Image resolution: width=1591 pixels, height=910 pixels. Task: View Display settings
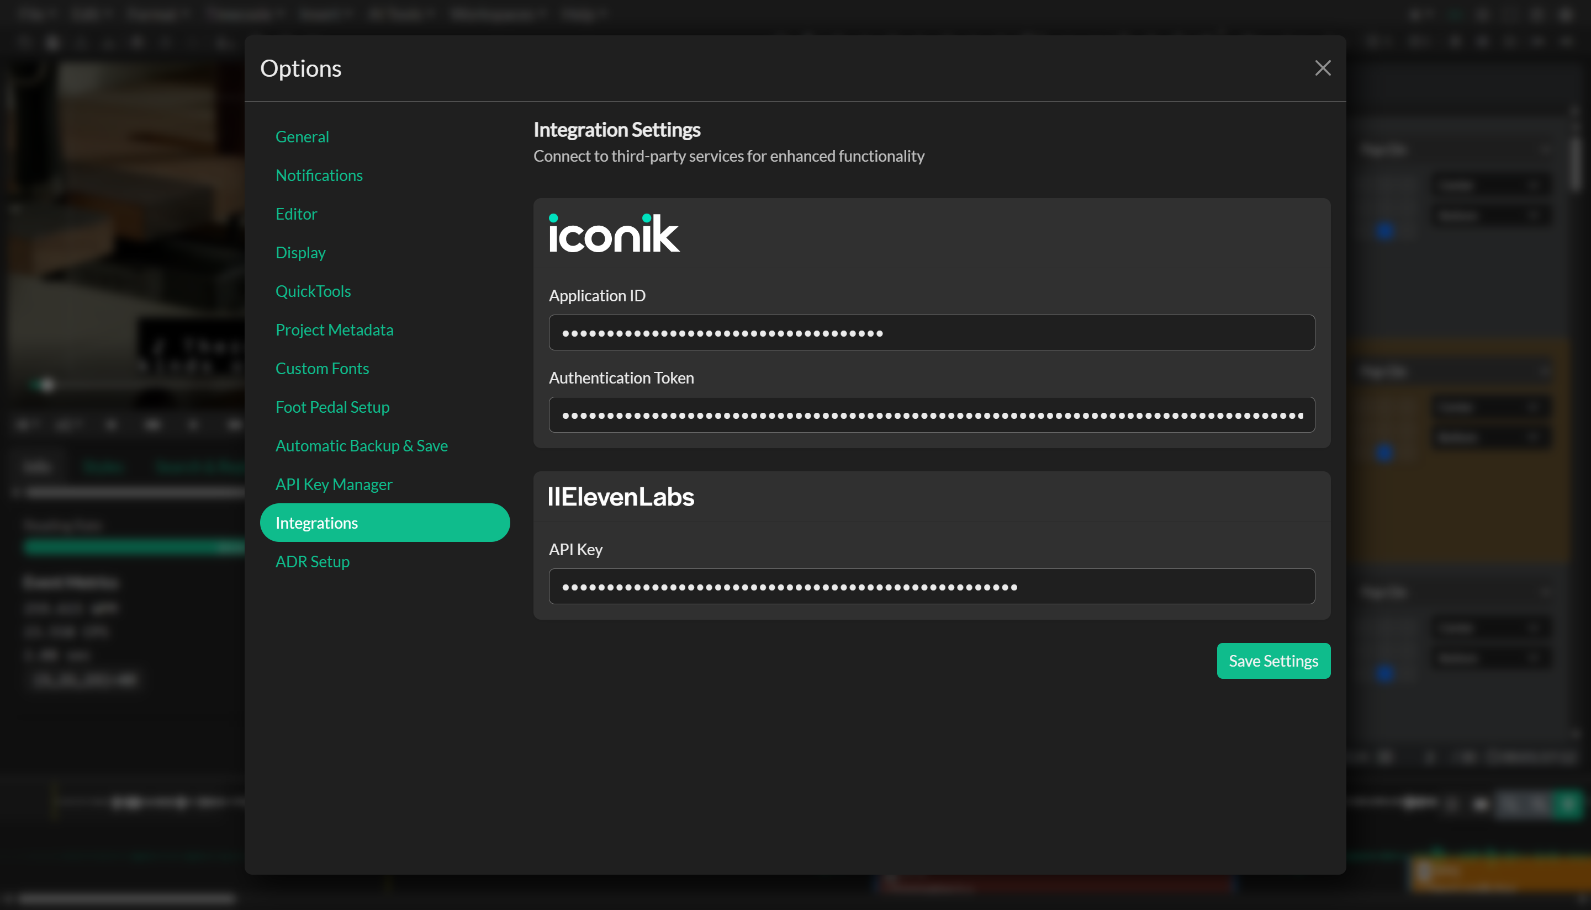pyautogui.click(x=300, y=253)
